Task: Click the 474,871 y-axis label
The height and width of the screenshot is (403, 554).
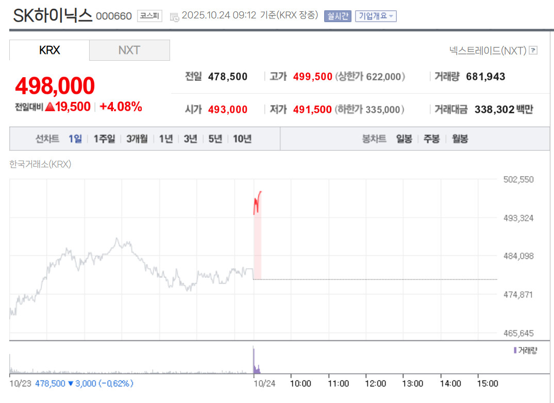Action: [x=518, y=295]
